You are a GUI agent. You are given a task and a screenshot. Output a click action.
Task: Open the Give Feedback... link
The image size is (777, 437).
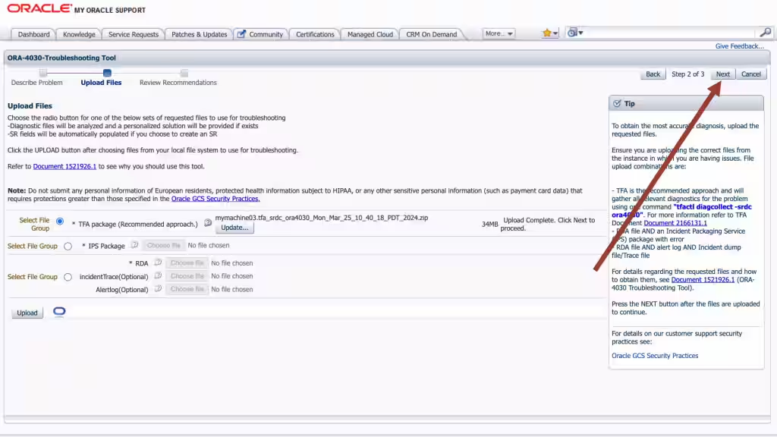coord(739,46)
